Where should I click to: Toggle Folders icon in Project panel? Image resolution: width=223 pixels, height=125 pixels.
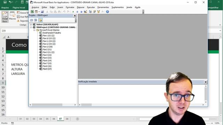[40, 20]
